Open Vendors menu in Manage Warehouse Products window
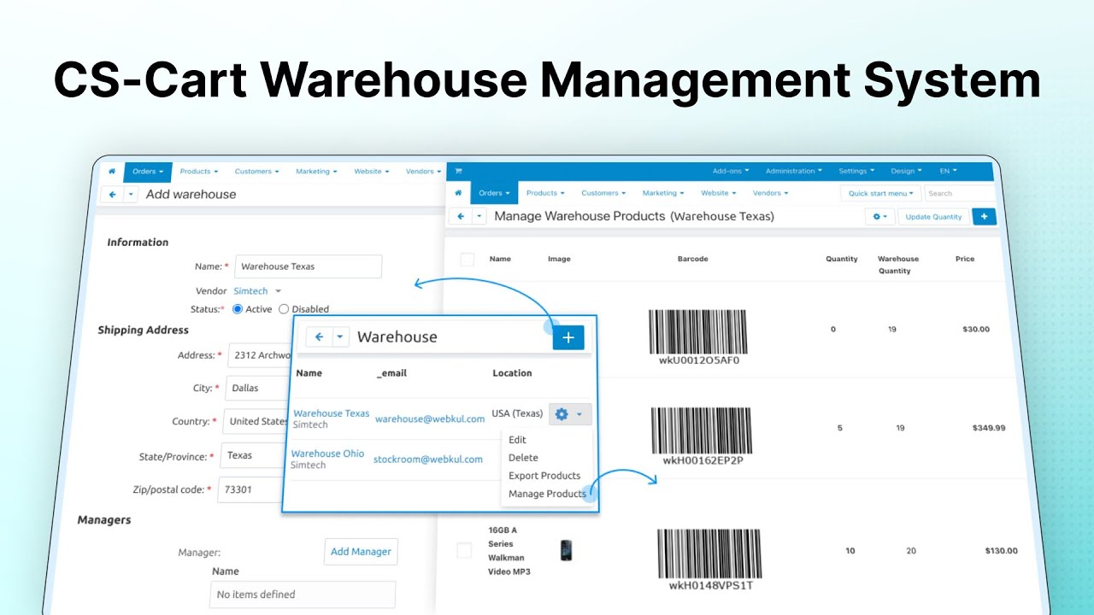1094x615 pixels. pyautogui.click(x=770, y=193)
